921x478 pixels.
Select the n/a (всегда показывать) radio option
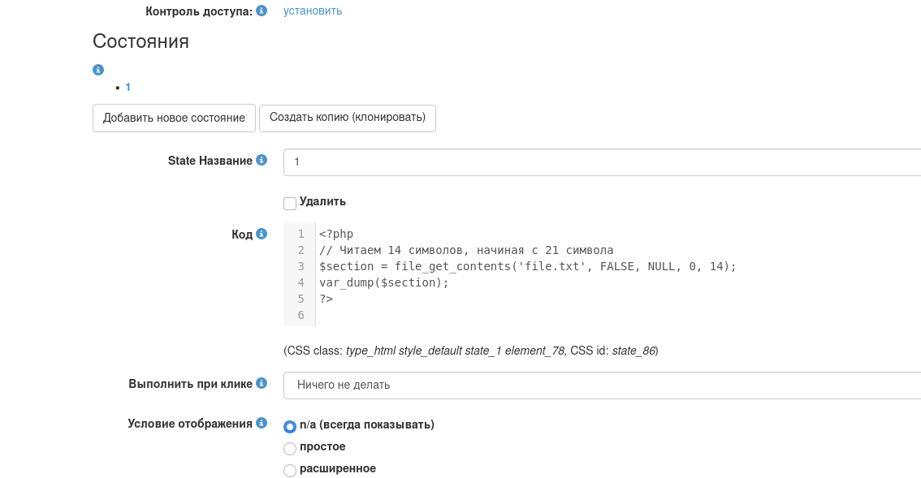click(290, 426)
